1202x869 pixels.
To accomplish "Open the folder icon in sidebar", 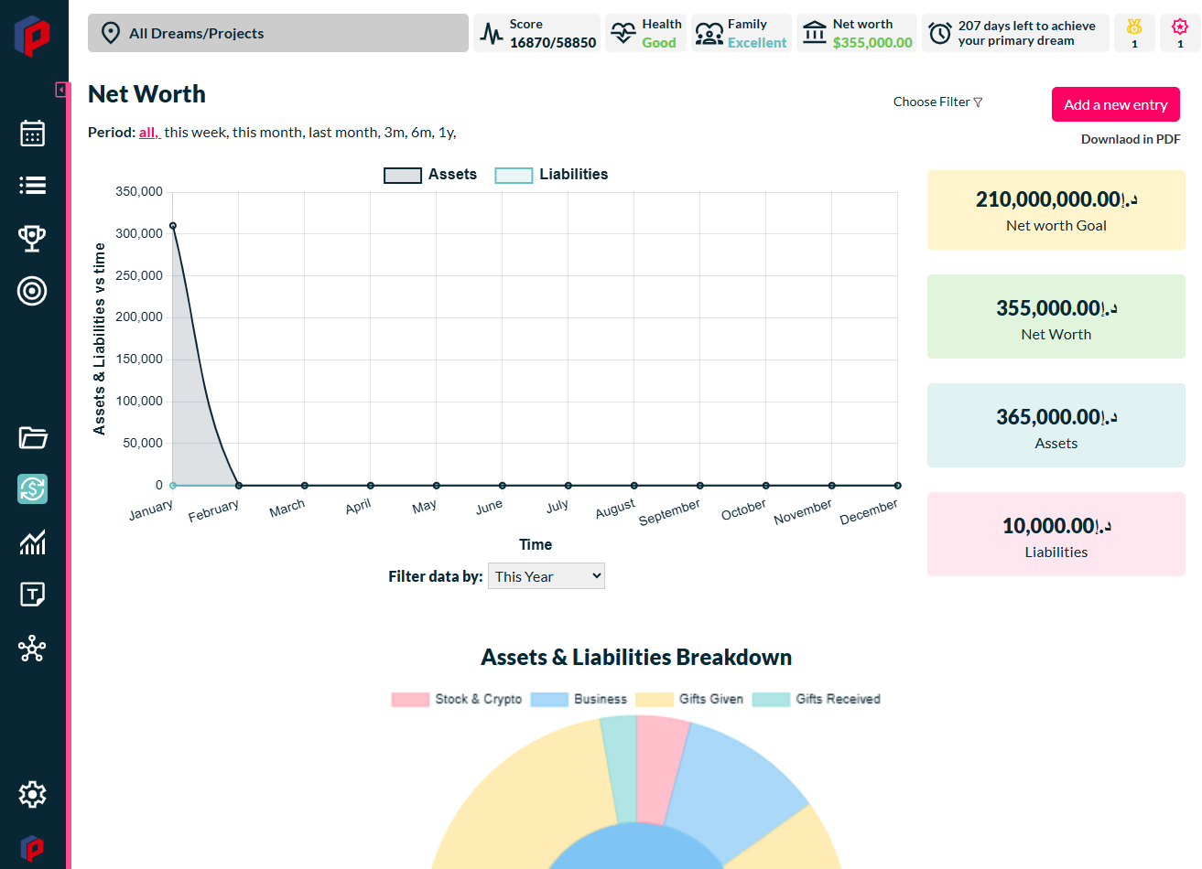I will [32, 437].
